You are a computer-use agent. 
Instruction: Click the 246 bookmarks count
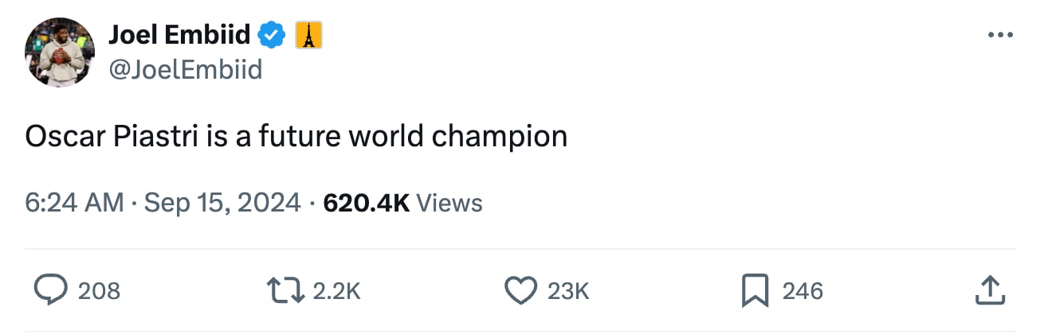[802, 291]
